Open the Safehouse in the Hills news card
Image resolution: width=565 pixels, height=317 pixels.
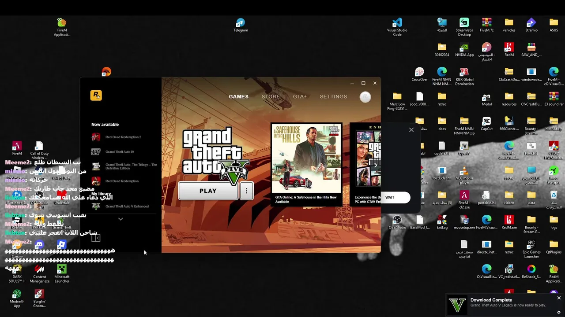[306, 164]
